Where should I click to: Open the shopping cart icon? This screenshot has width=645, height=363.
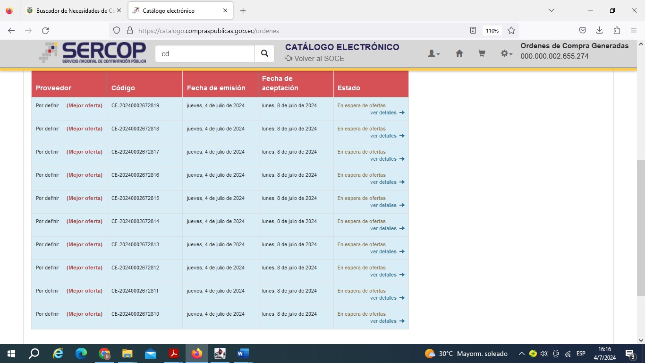tap(482, 54)
